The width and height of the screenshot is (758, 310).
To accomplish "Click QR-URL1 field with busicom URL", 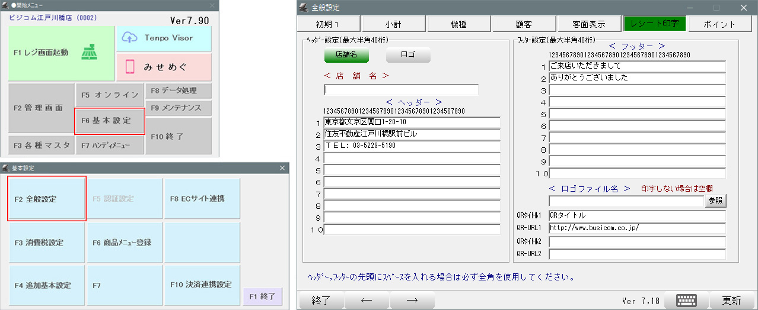I will point(638,228).
